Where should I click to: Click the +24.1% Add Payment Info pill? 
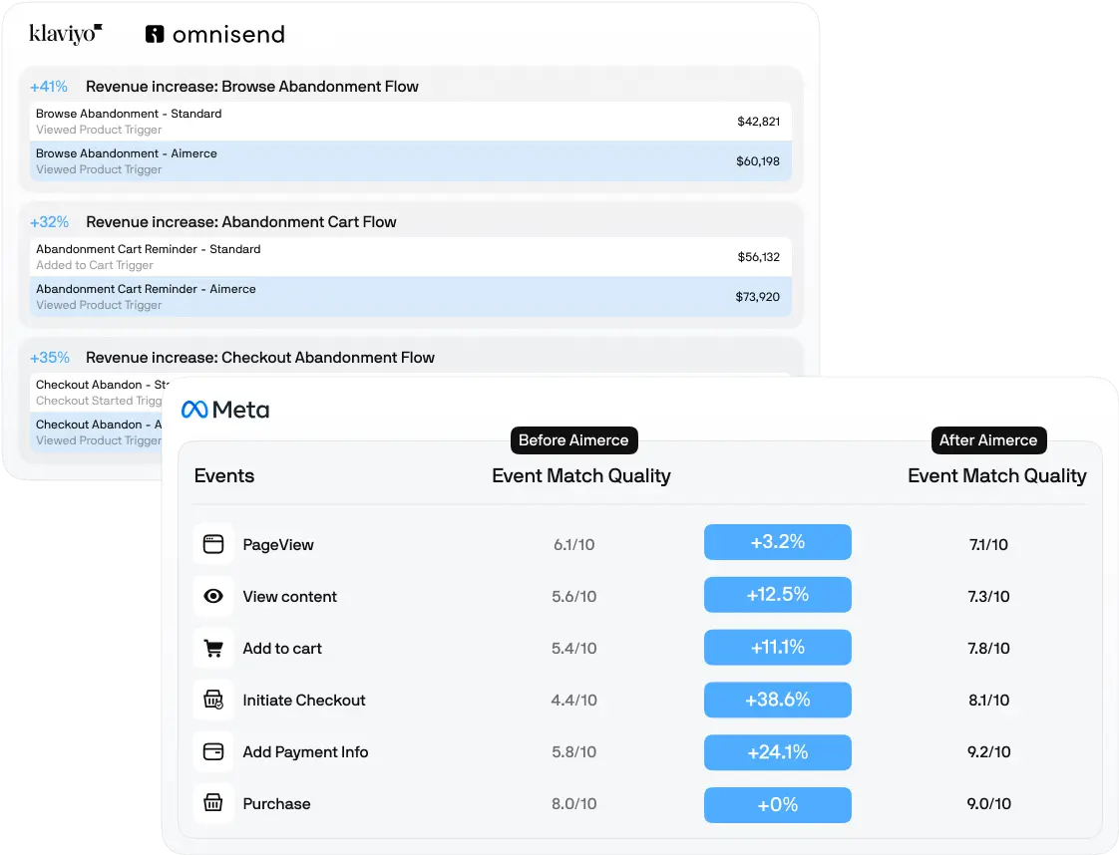click(777, 752)
